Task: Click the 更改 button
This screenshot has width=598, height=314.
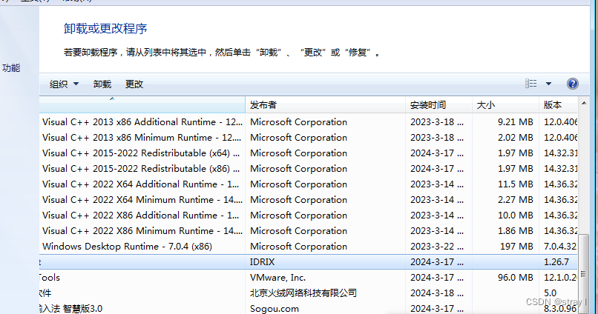Action: [134, 84]
